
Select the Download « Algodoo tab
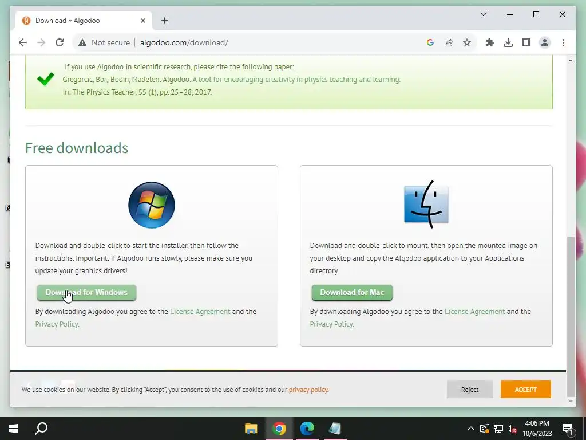pyautogui.click(x=84, y=21)
